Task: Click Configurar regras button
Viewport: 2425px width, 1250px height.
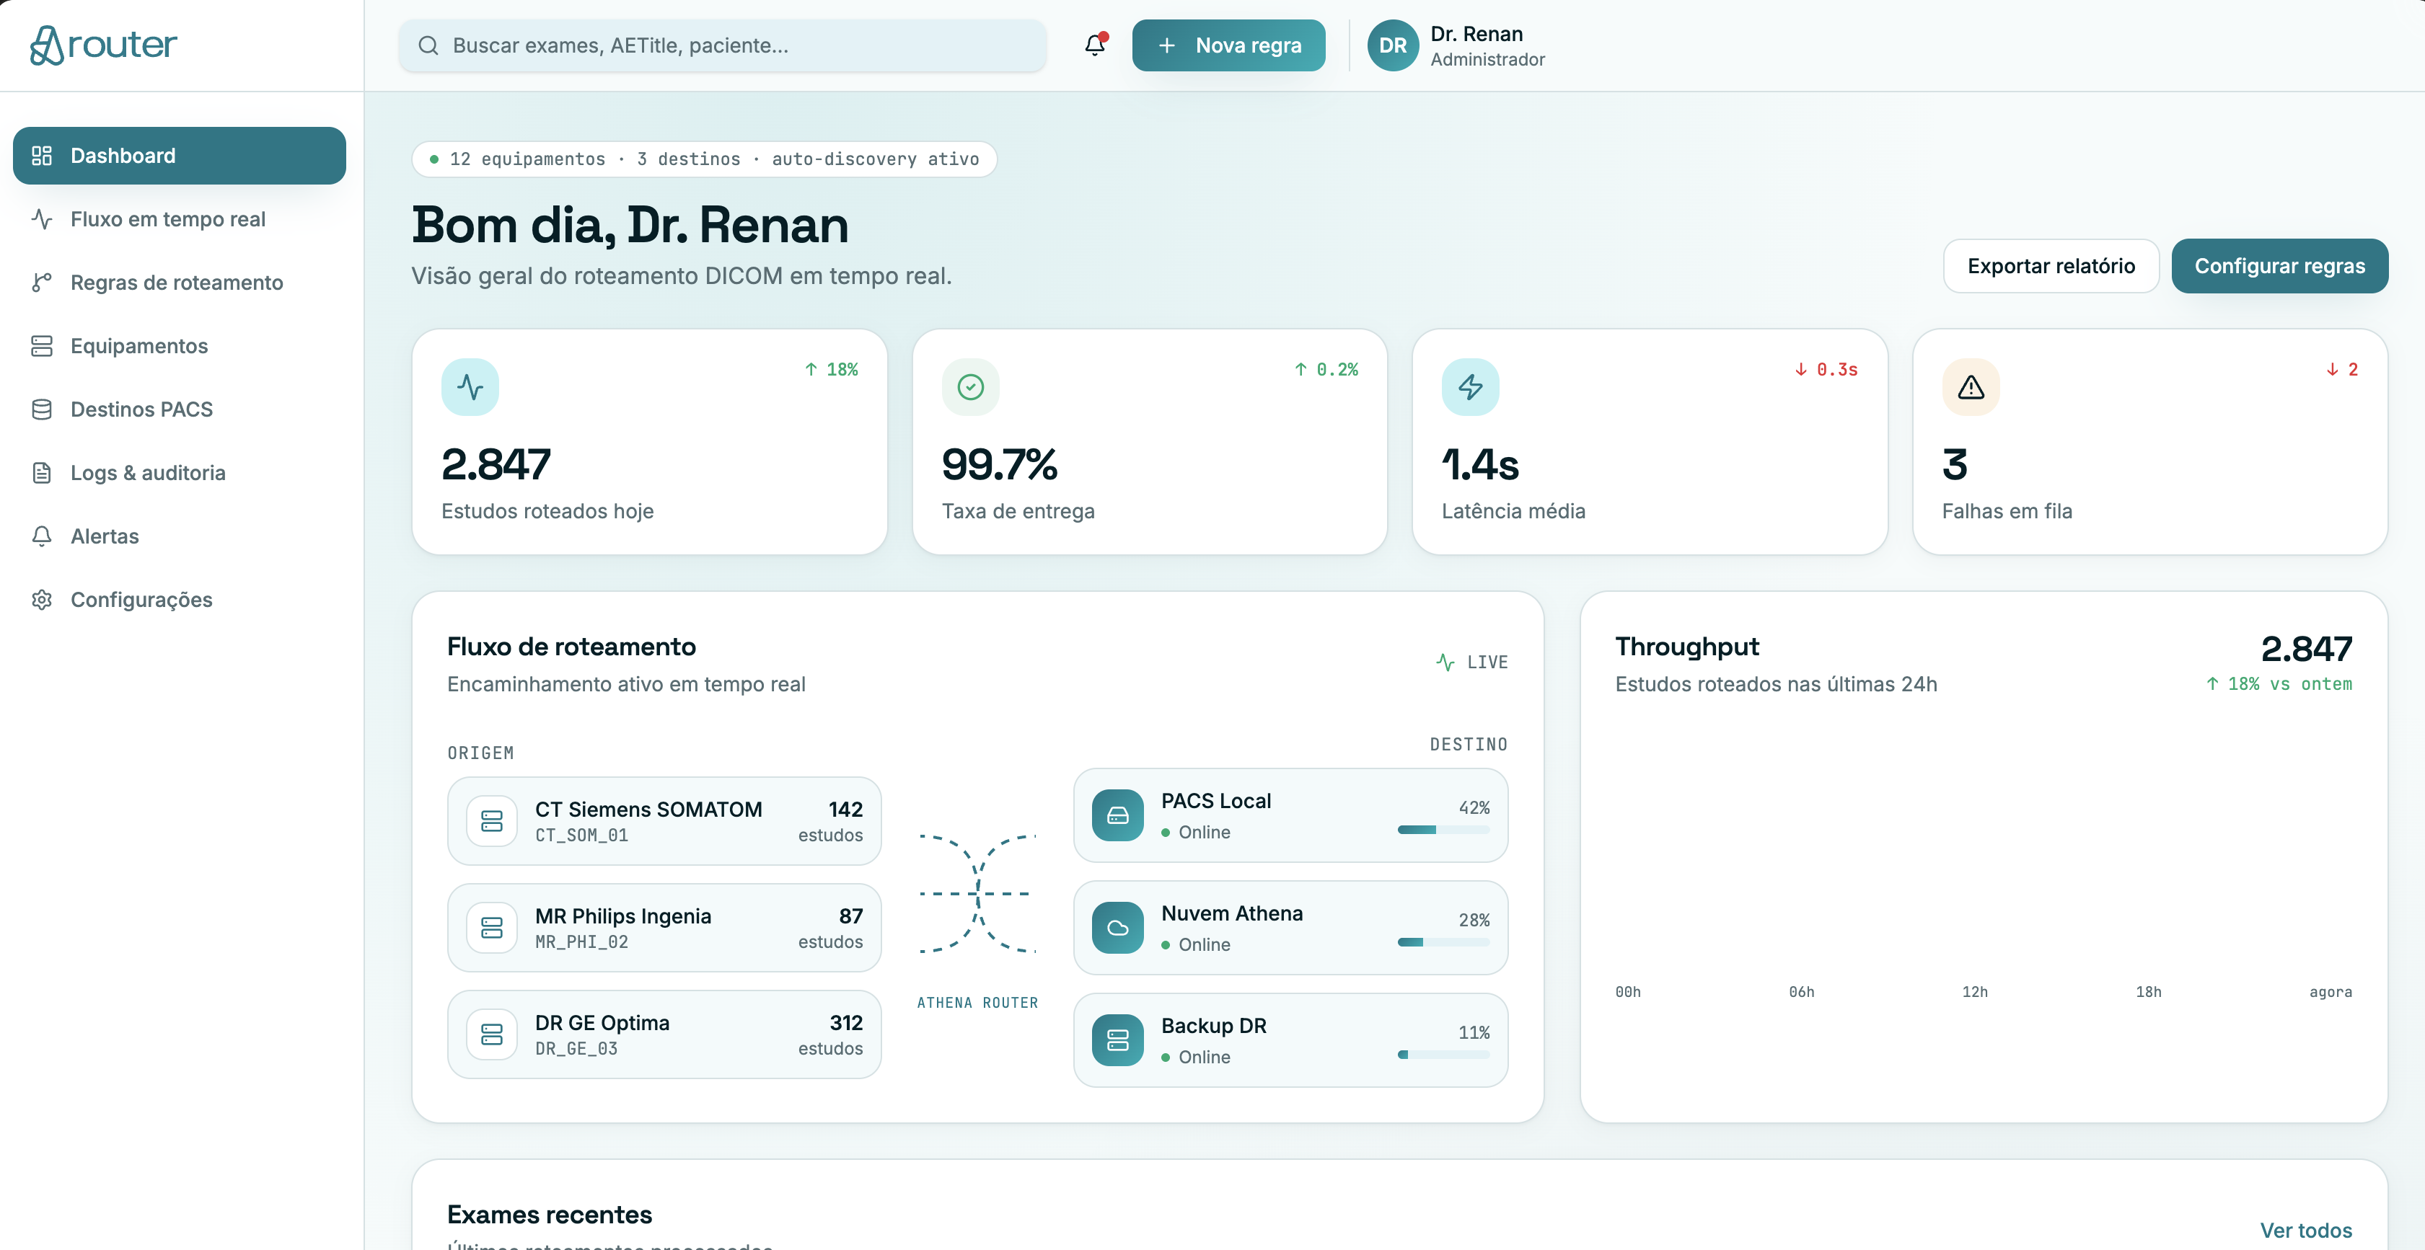Action: point(2279,266)
